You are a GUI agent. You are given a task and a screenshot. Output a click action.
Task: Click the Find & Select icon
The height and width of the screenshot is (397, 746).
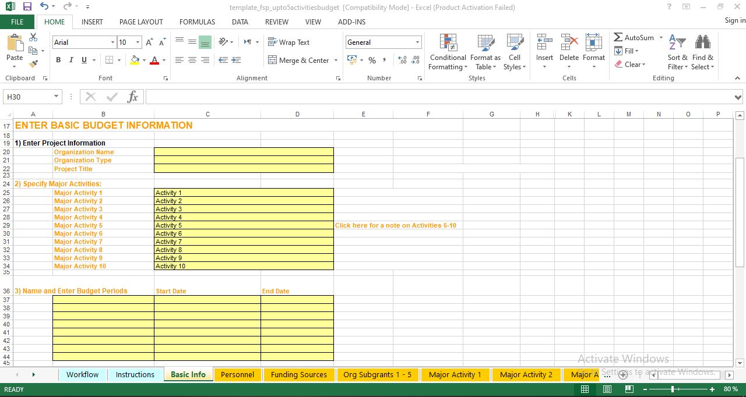click(x=702, y=52)
